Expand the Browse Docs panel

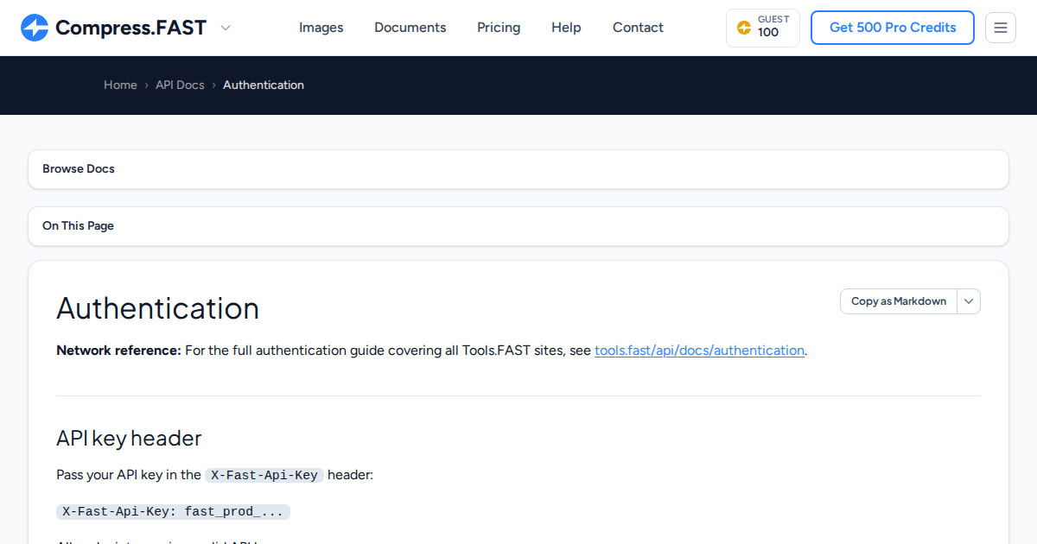click(x=518, y=169)
